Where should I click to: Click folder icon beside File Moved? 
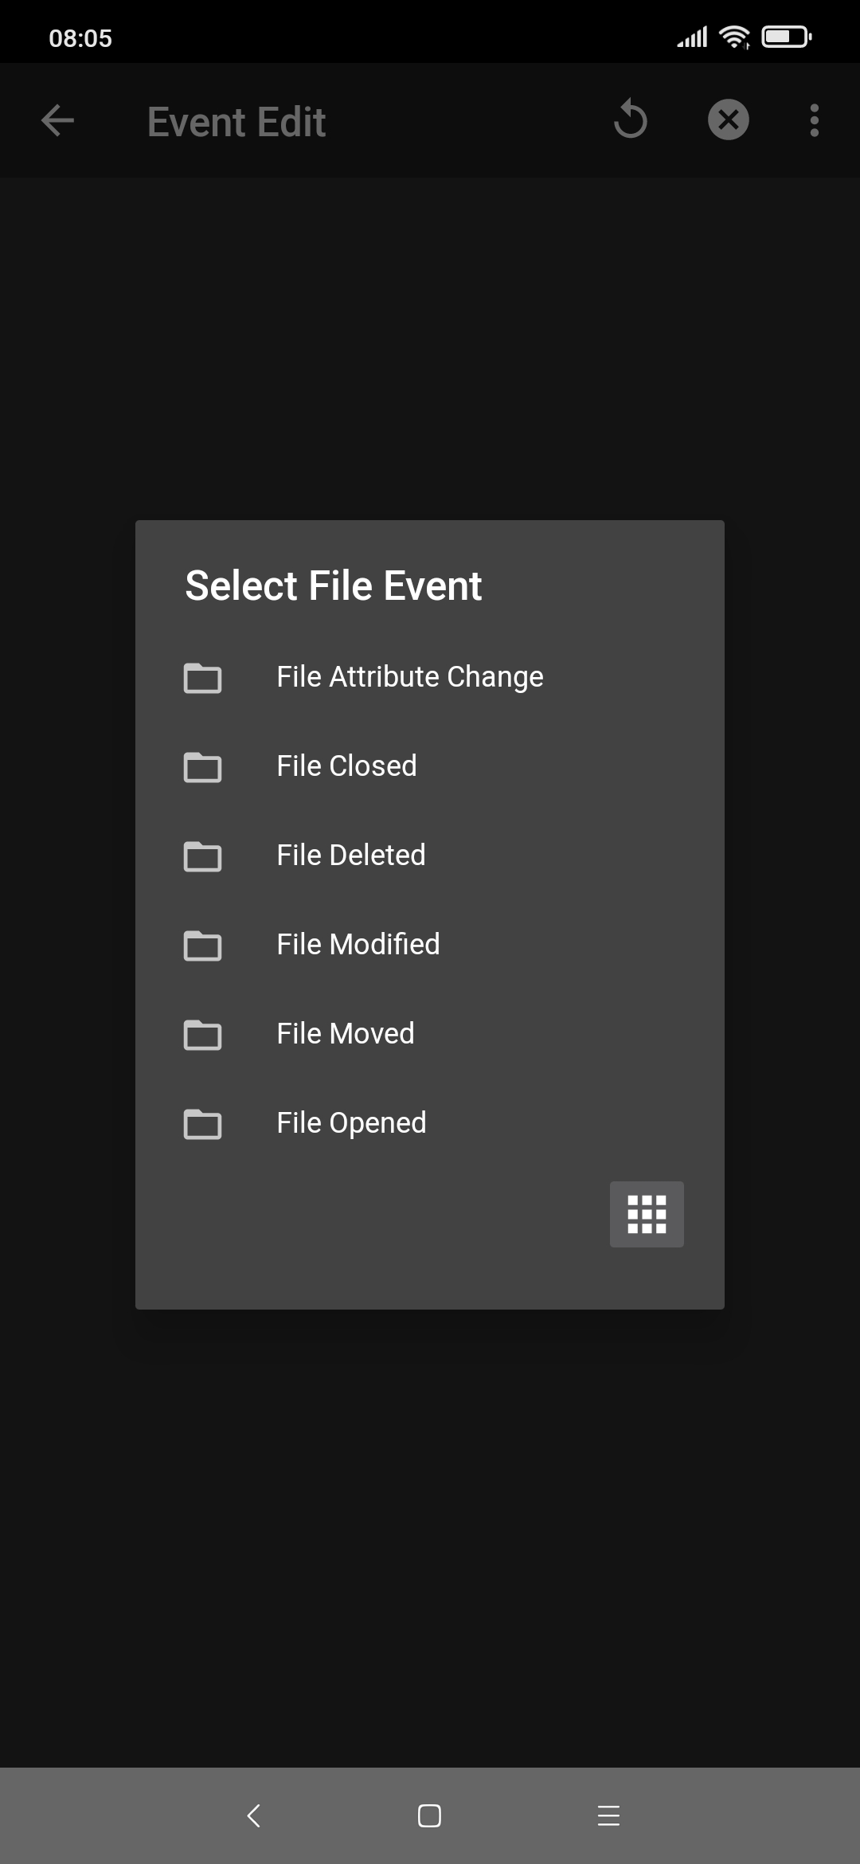(x=202, y=1035)
